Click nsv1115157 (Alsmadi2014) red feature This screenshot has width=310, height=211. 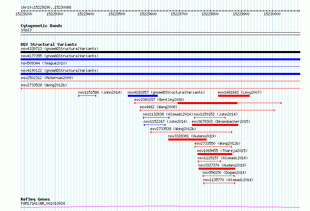coord(209,161)
